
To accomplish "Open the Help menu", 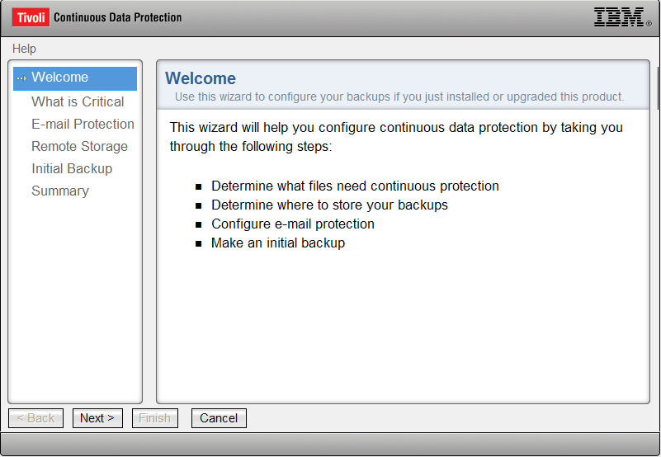I will [24, 49].
